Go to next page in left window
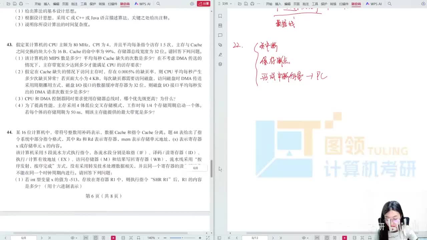The width and height of the screenshot is (427, 240). (x=41, y=238)
